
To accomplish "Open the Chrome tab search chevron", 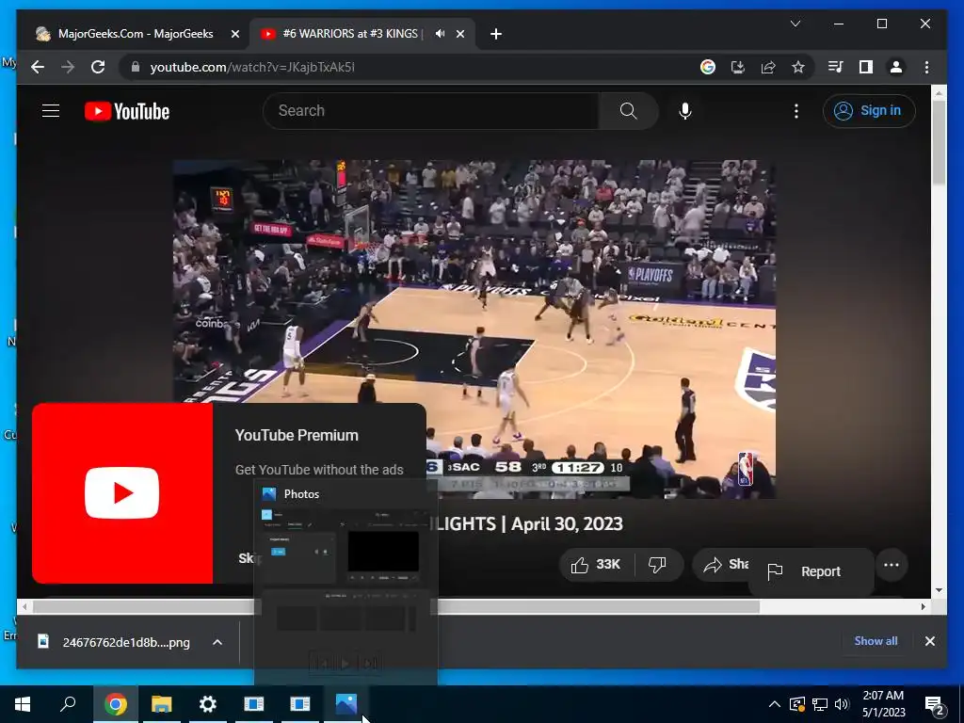I will [795, 24].
